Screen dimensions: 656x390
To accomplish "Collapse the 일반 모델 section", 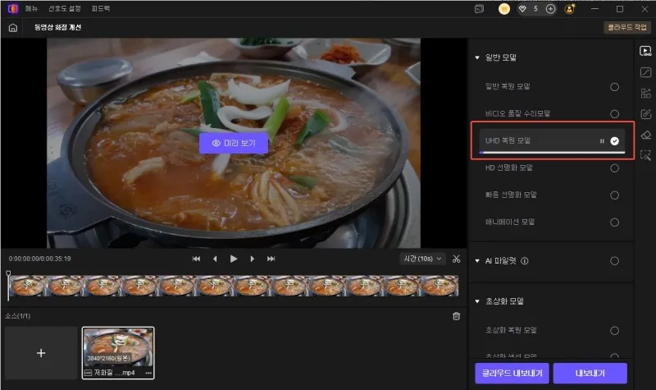I will coord(477,58).
